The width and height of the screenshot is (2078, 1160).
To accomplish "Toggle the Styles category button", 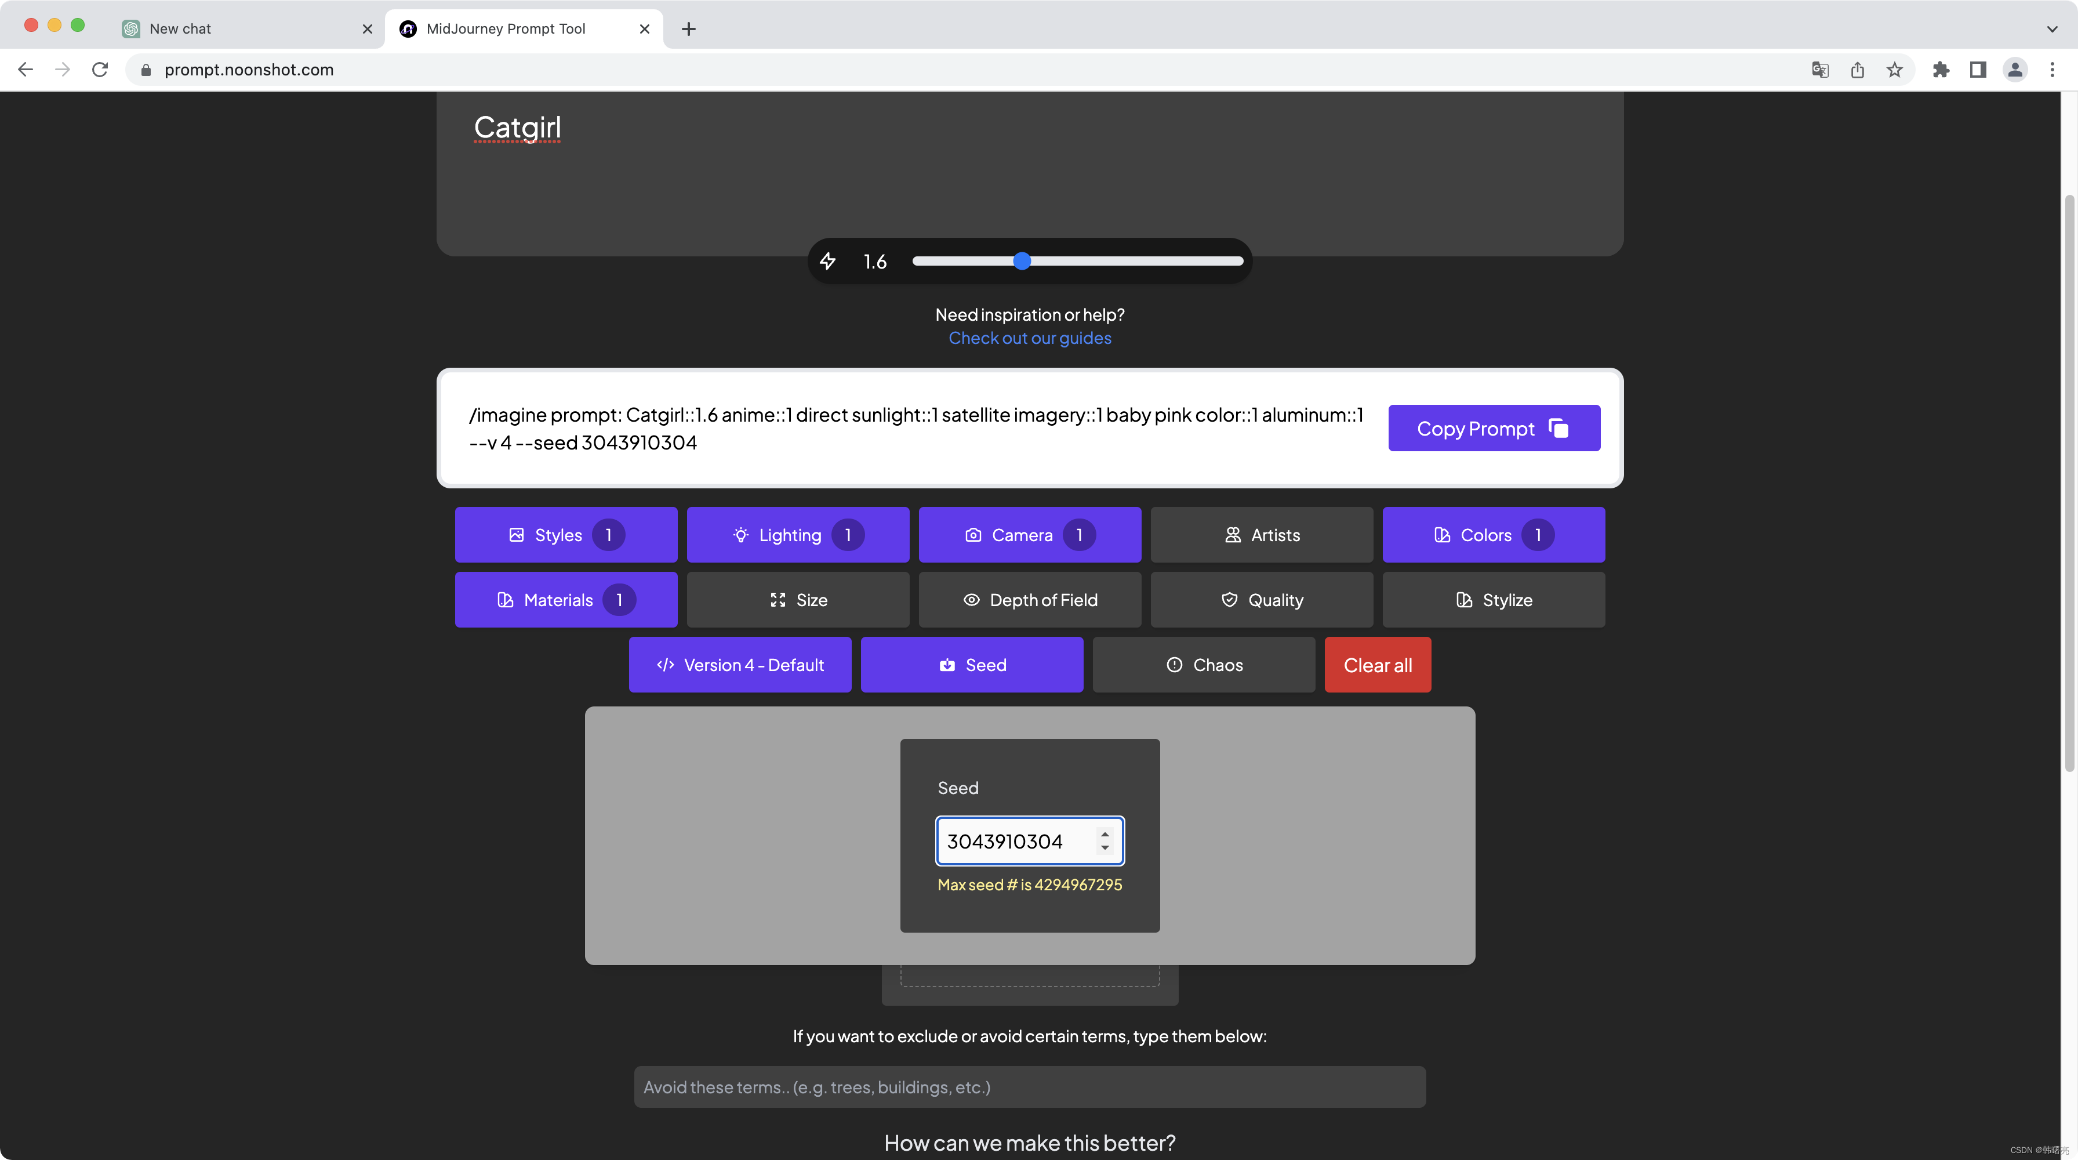I will (565, 535).
